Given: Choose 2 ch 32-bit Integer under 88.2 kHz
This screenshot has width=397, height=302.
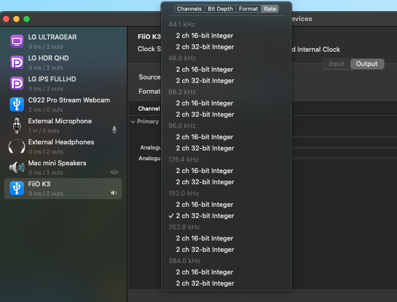Looking at the screenshot, I should click(226, 115).
